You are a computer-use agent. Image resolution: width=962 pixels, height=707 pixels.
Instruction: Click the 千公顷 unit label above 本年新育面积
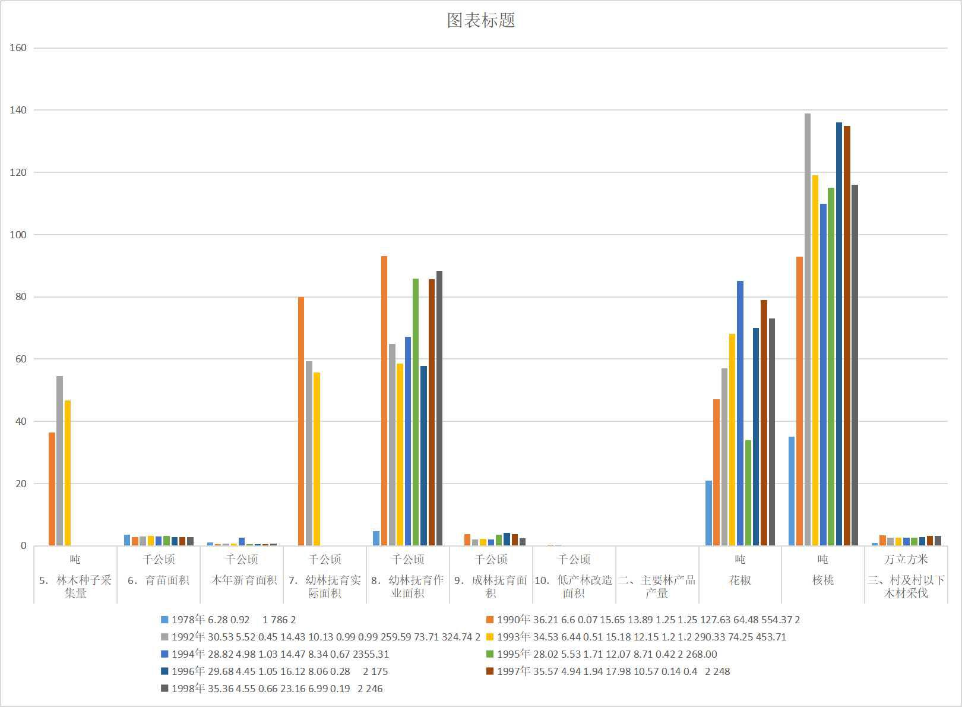point(242,559)
